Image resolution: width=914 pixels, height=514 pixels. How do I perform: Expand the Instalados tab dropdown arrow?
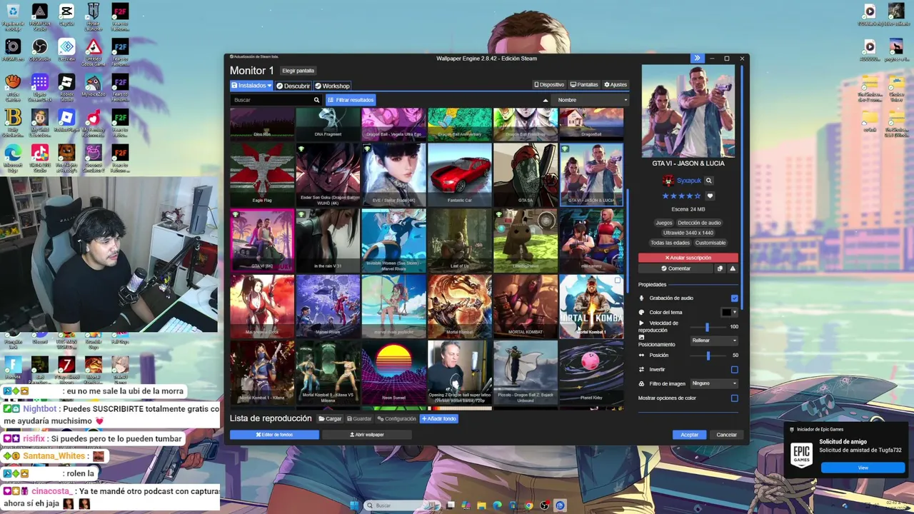click(x=269, y=86)
